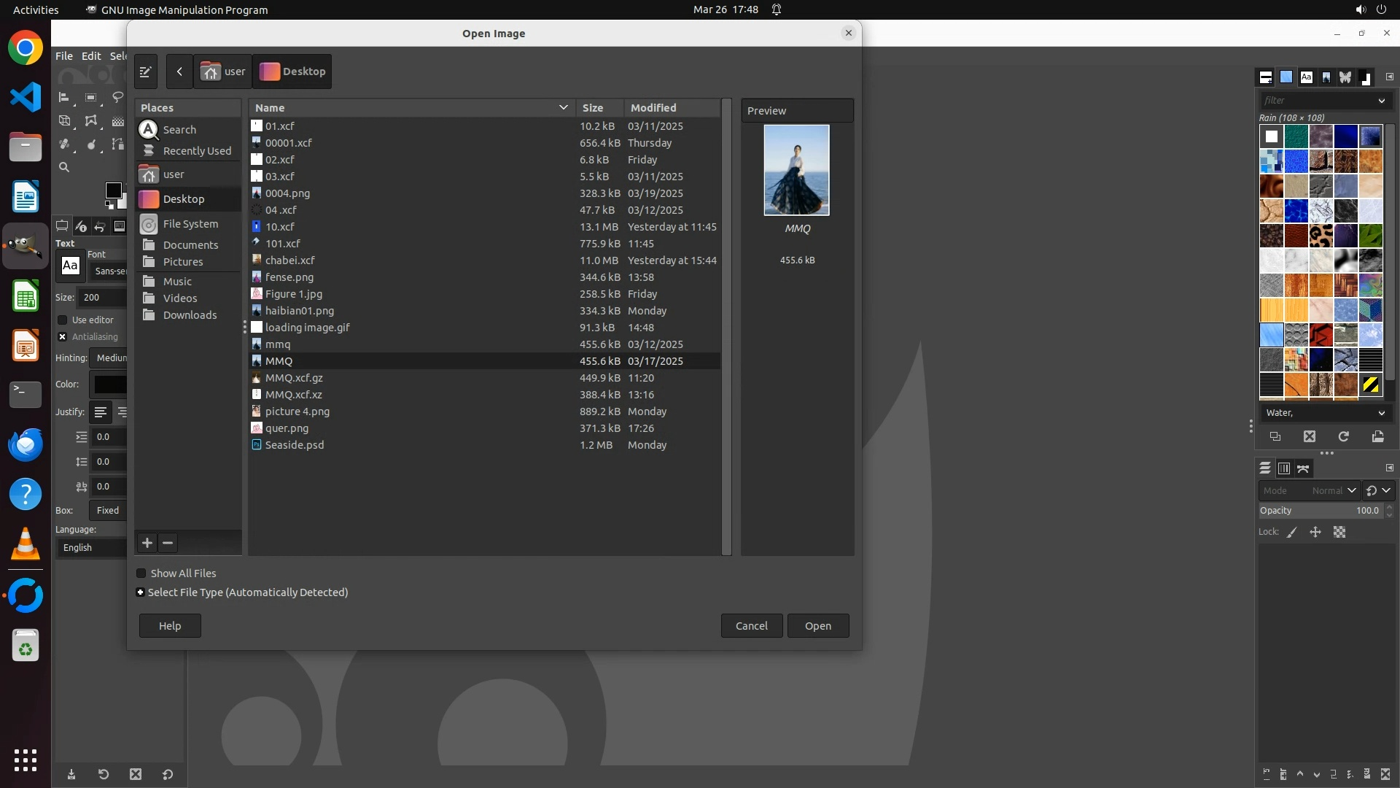Switch to the Fonts dockable tab
1400x788 pixels.
pos(1306,77)
